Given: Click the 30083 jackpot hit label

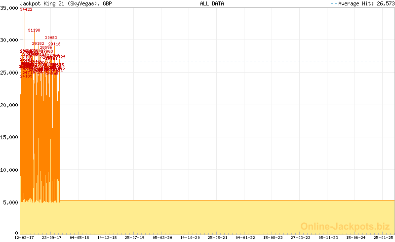Looking at the screenshot, I should (51, 38).
